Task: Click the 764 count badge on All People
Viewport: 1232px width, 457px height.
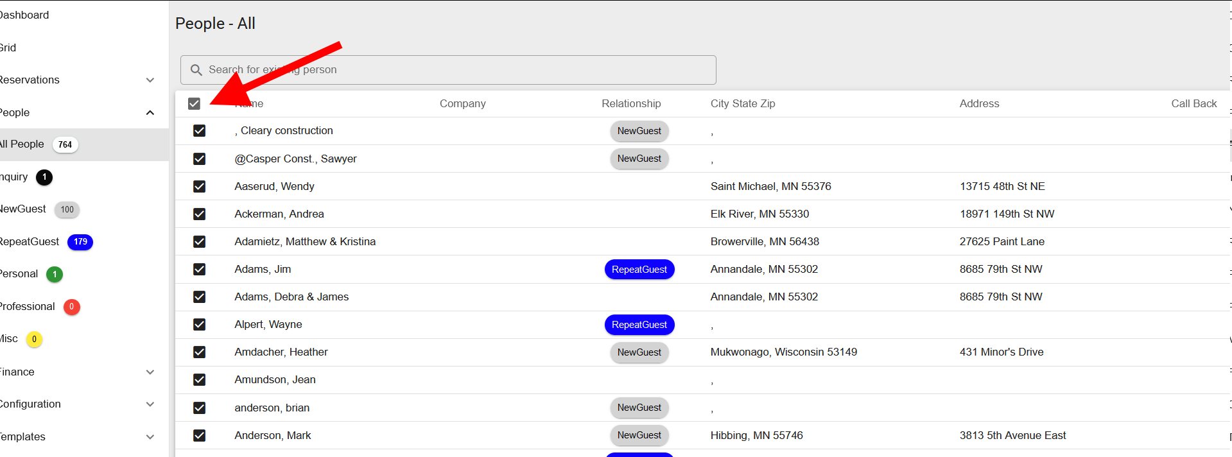Action: 65,144
